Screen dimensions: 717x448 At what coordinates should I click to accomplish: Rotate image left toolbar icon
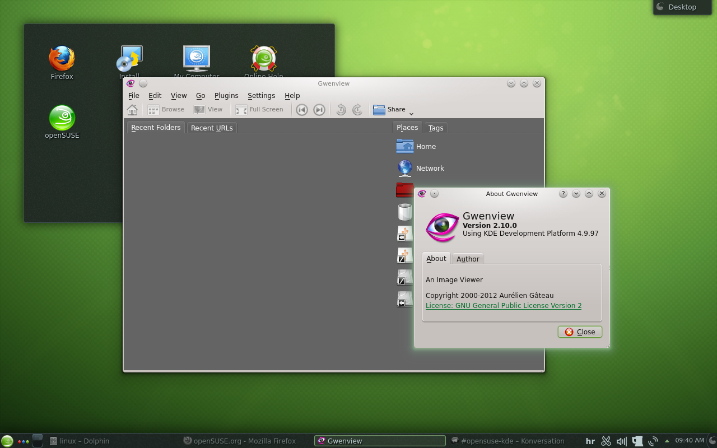click(x=341, y=110)
